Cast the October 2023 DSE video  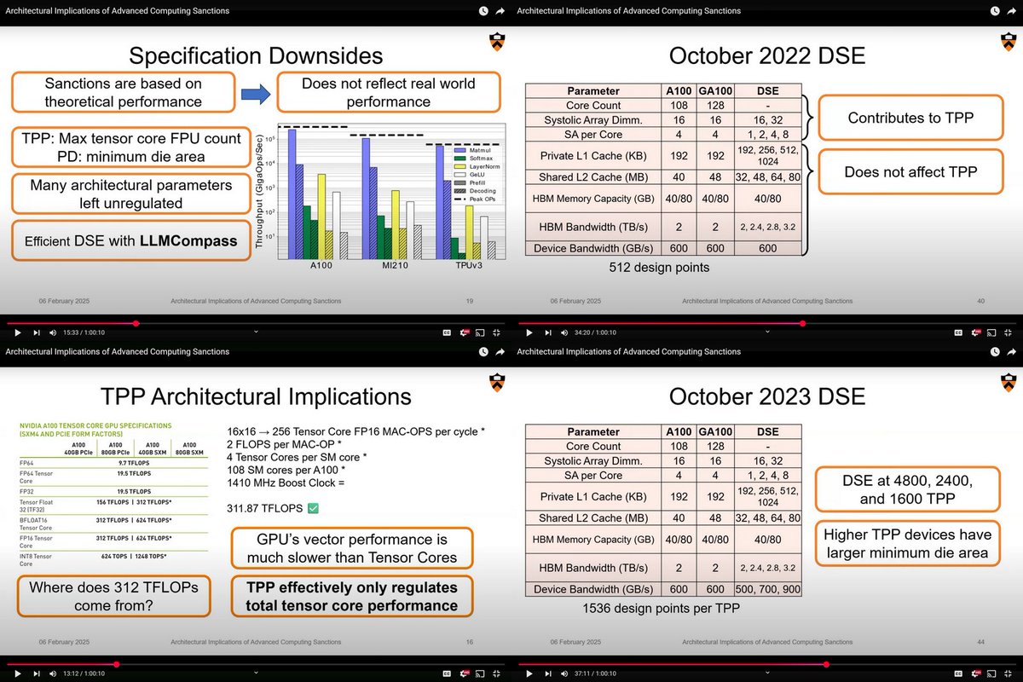[x=991, y=673]
